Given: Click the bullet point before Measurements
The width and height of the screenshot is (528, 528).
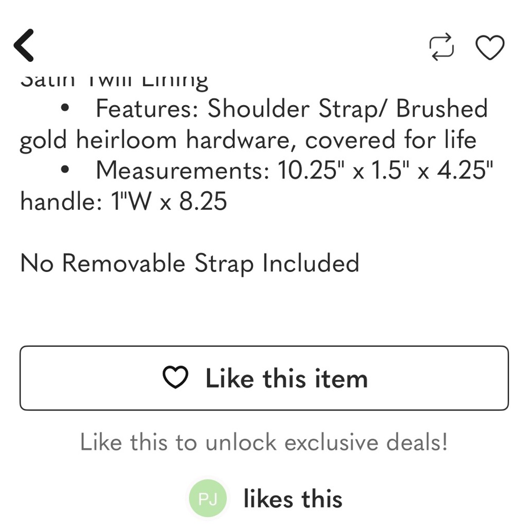Looking at the screenshot, I should pos(65,171).
